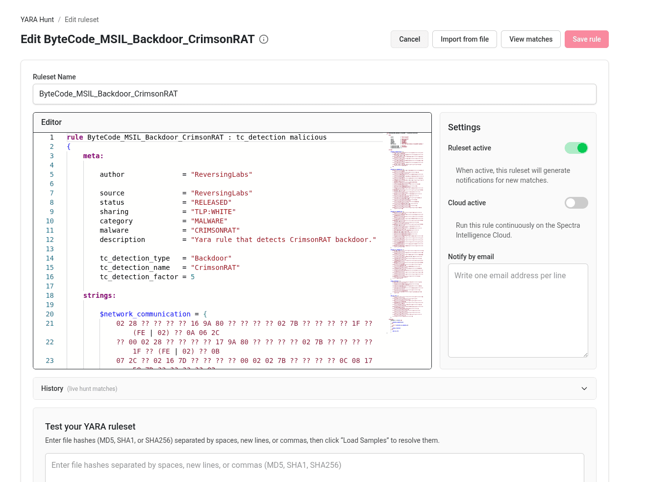Click the strings: keyword in editor
649x482 pixels.
point(100,295)
